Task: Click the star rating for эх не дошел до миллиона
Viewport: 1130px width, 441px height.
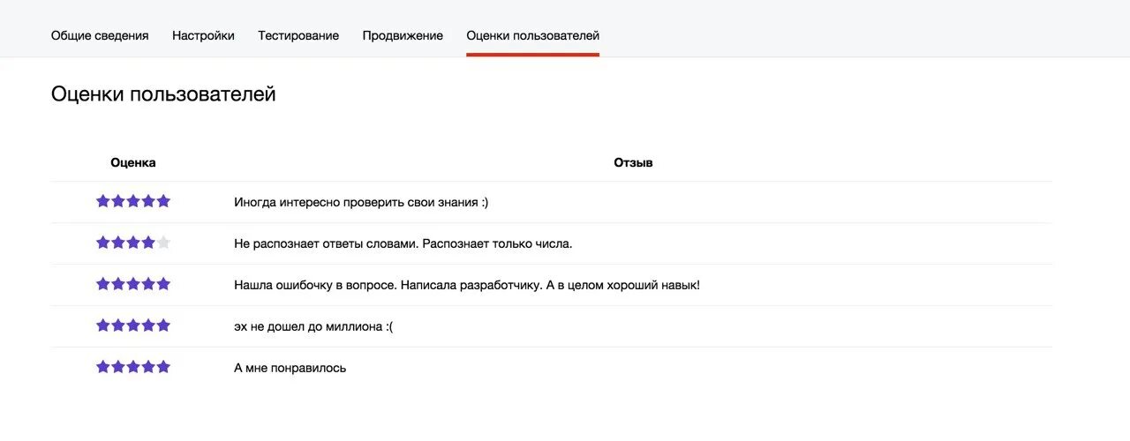Action: pos(133,325)
